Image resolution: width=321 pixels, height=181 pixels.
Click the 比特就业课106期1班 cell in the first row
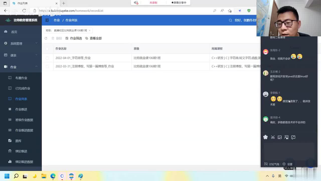pyautogui.click(x=147, y=58)
